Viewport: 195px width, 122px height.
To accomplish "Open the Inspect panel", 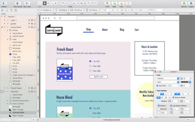I will click(191, 3).
